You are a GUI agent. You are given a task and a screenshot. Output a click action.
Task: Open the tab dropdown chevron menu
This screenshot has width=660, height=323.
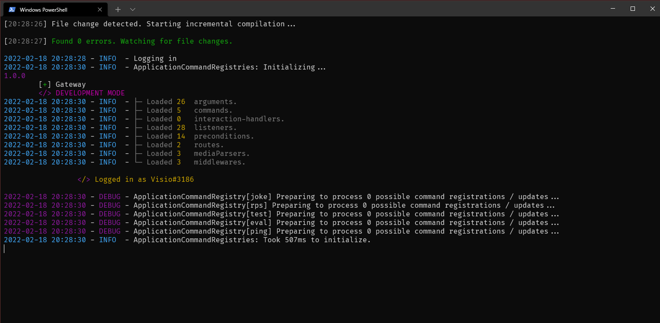(132, 9)
